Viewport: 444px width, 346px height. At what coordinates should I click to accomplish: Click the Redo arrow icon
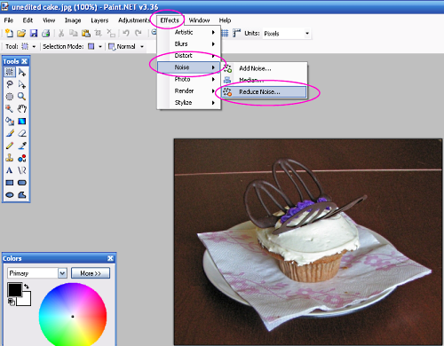pyautogui.click(x=139, y=33)
